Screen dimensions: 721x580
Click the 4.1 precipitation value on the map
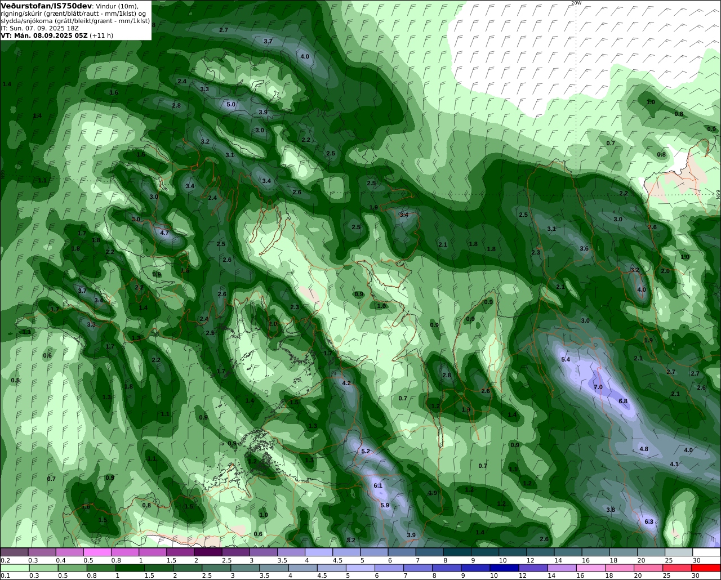tap(674, 465)
